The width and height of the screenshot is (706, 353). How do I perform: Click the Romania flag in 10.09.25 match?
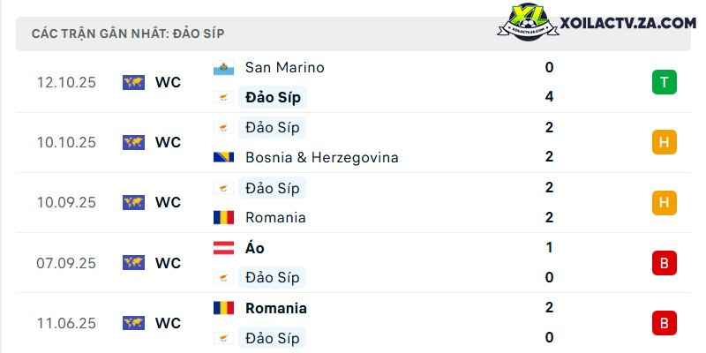223,217
